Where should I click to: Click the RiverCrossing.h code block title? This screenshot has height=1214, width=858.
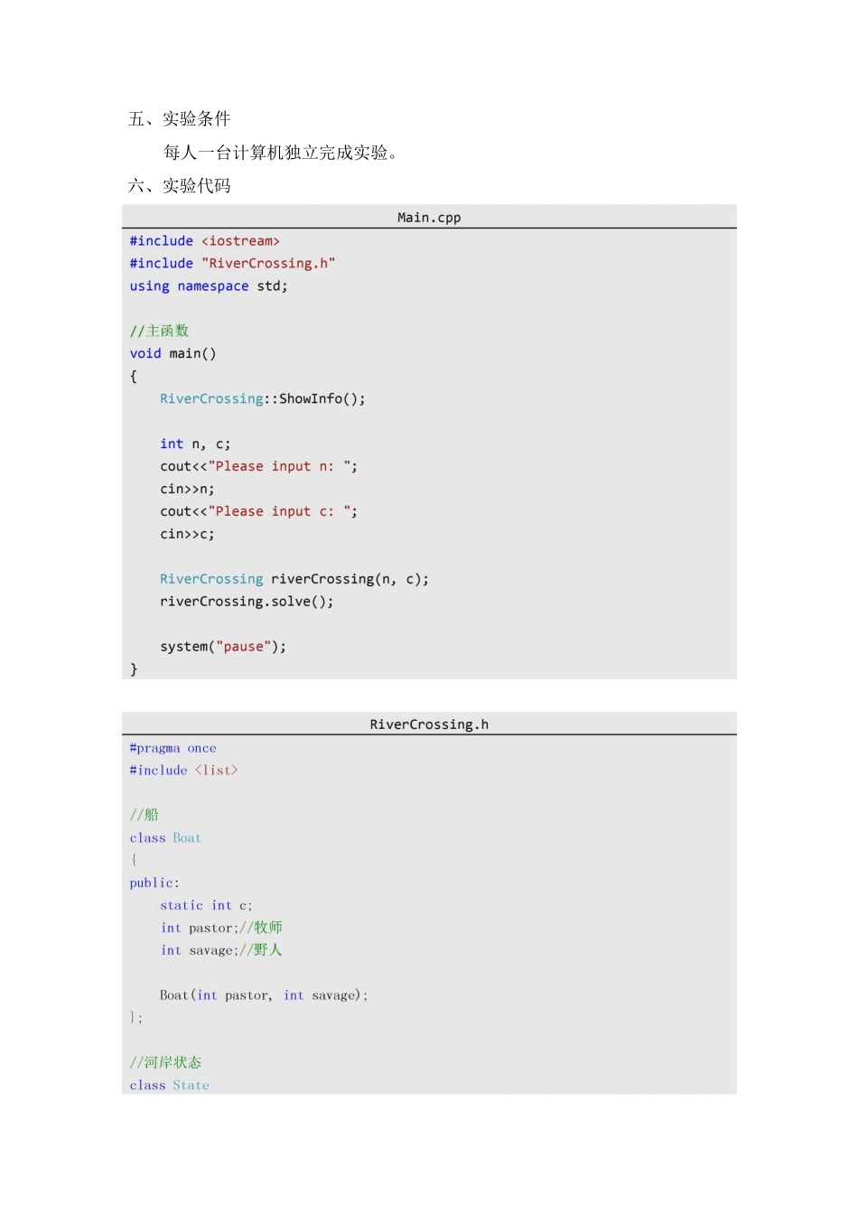click(x=429, y=724)
